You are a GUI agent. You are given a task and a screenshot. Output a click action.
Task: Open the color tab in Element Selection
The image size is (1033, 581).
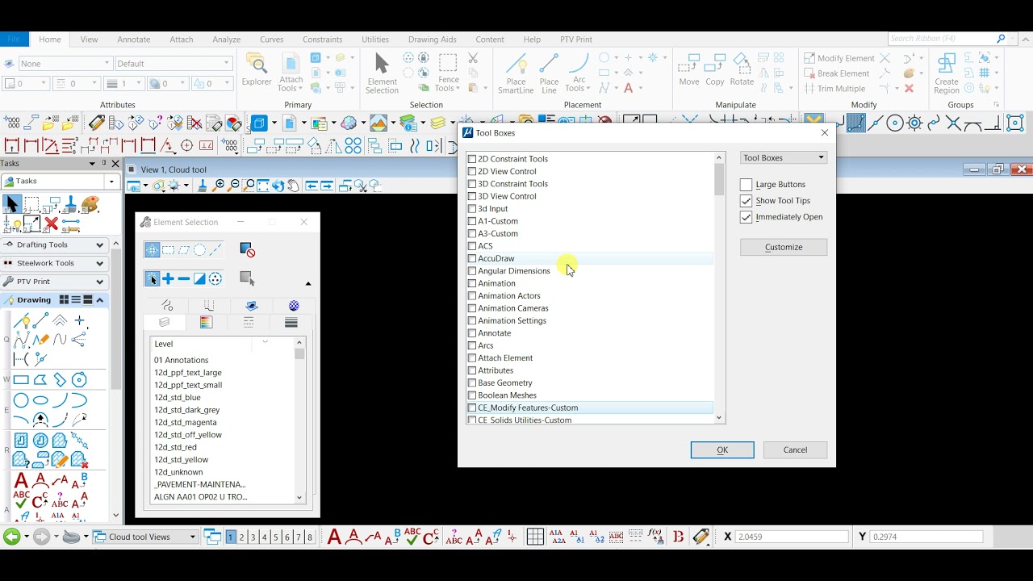(x=207, y=322)
